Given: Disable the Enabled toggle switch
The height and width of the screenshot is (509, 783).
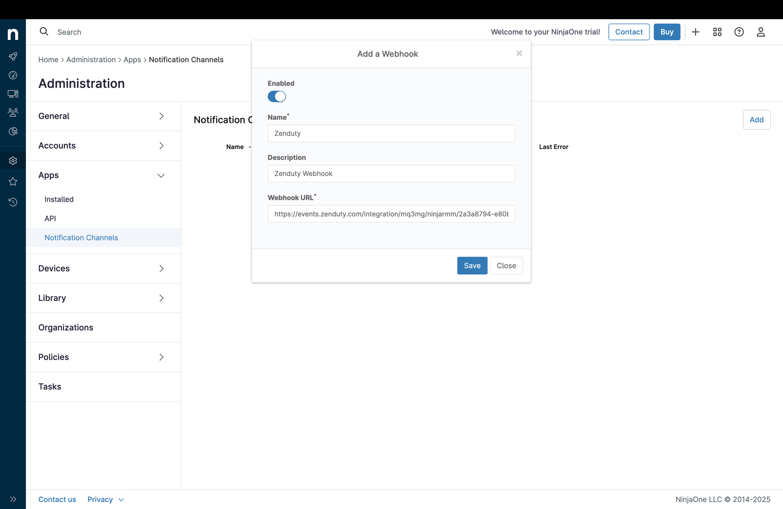Looking at the screenshot, I should point(277,96).
